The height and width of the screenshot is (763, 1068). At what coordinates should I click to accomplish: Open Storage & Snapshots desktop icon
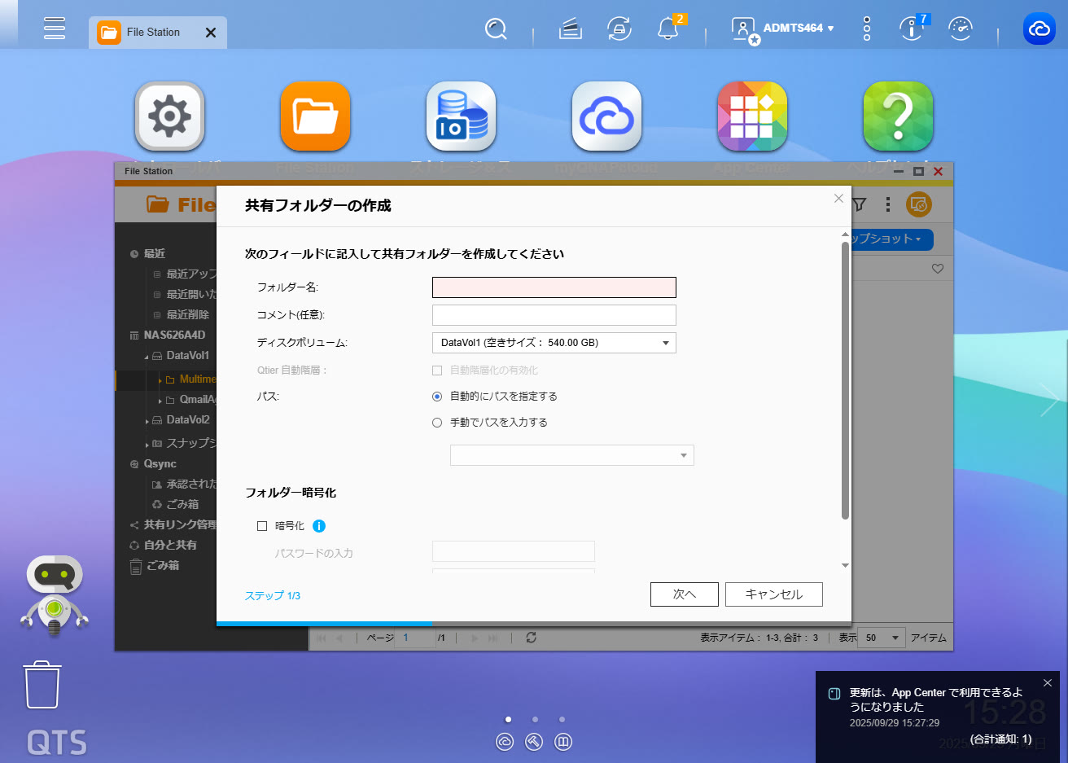(x=461, y=116)
